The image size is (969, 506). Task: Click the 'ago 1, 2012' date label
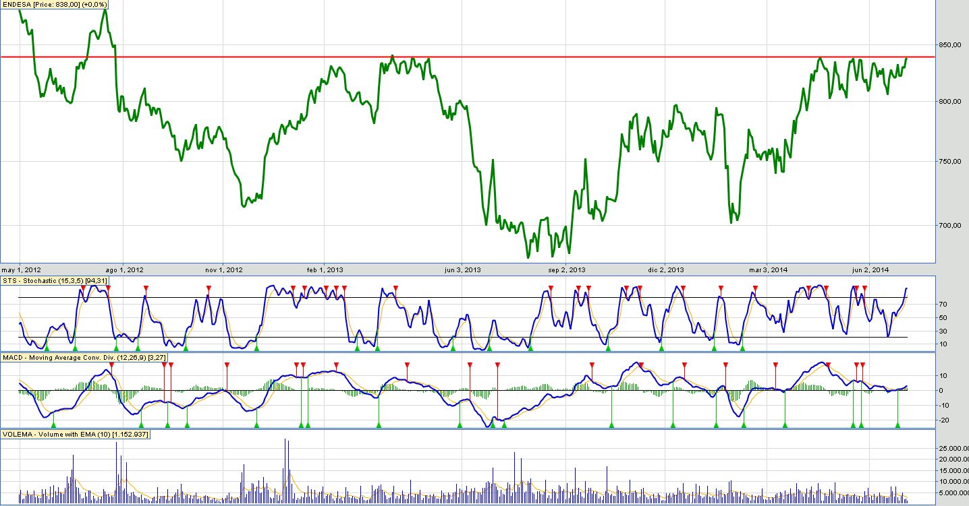click(x=125, y=270)
